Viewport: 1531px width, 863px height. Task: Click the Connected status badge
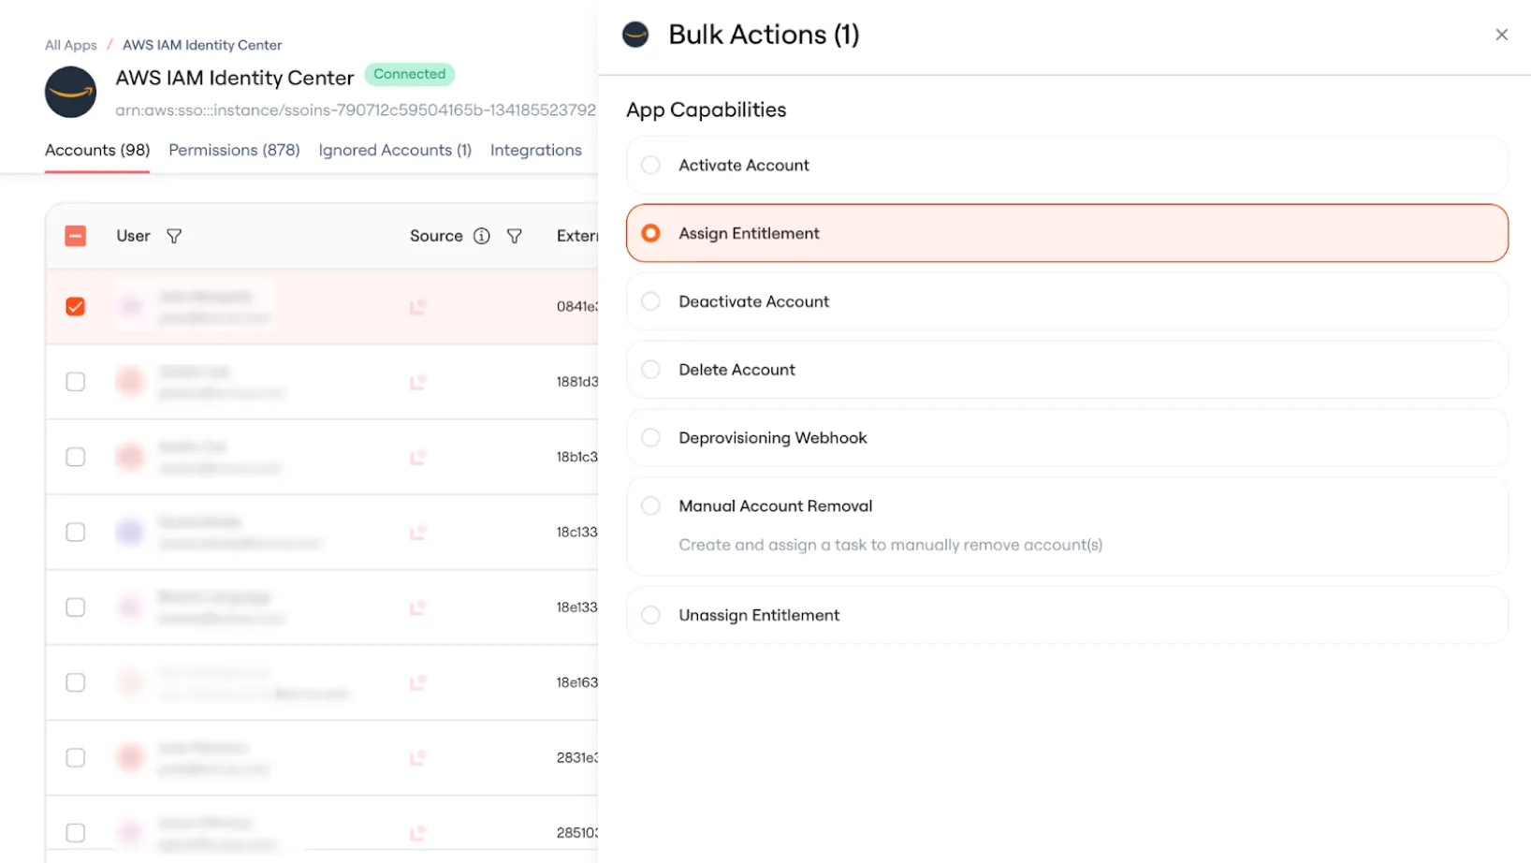coord(410,74)
